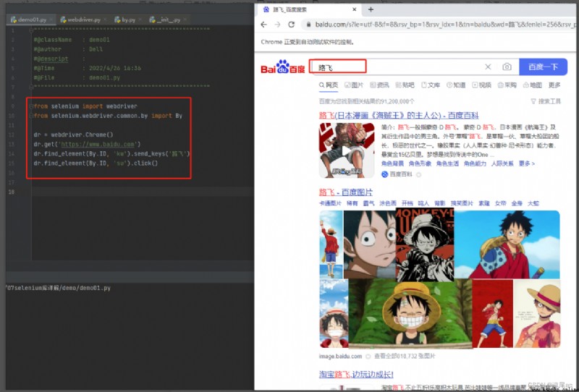Open a new Chrome tab with plus button

371,9
